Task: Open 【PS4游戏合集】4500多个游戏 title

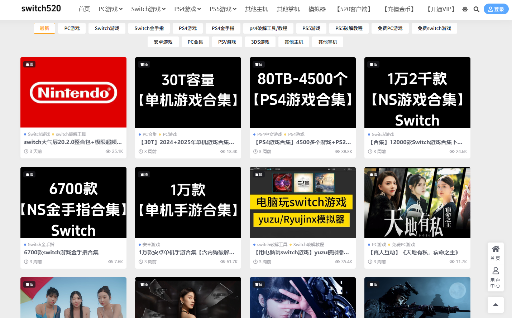Action: [x=302, y=142]
